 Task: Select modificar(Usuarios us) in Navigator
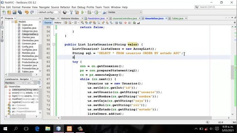[x=25, y=99]
